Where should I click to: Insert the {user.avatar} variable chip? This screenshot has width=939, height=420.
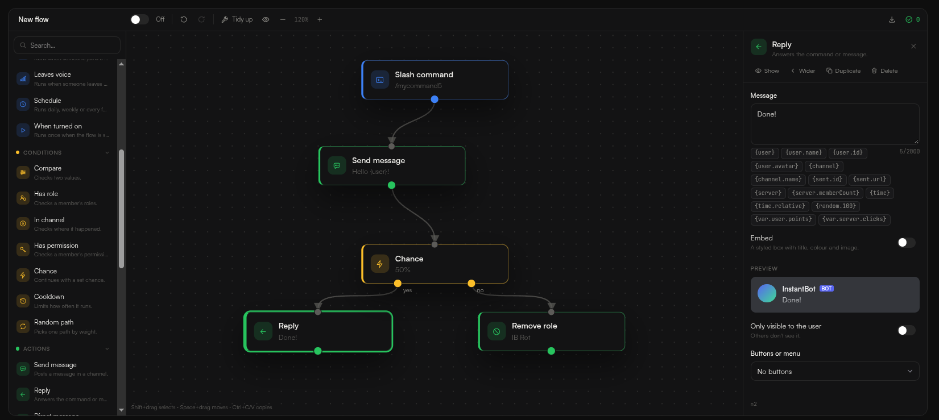click(777, 166)
